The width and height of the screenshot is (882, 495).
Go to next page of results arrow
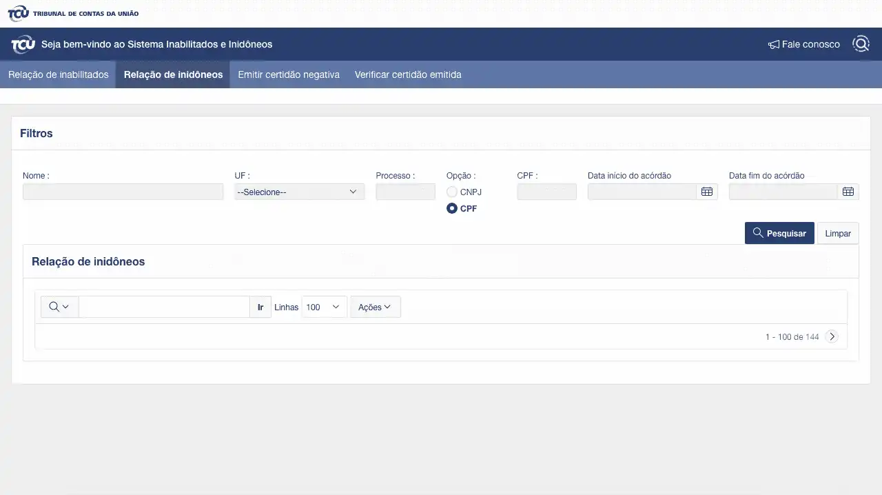832,336
